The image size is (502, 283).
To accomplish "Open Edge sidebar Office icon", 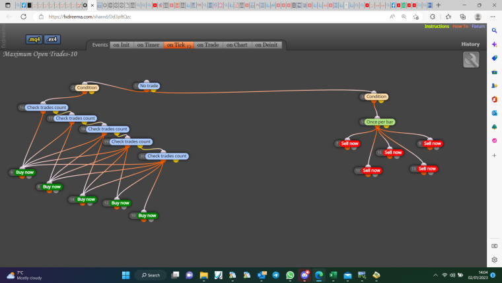I will [494, 99].
